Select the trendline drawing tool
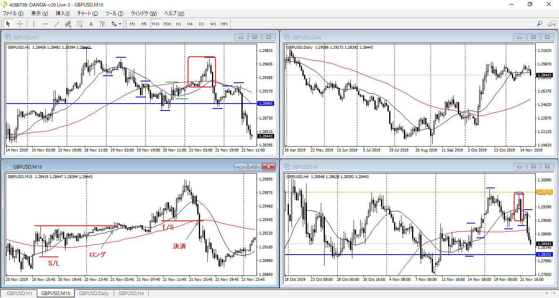This screenshot has width=559, height=298. tap(56, 24)
